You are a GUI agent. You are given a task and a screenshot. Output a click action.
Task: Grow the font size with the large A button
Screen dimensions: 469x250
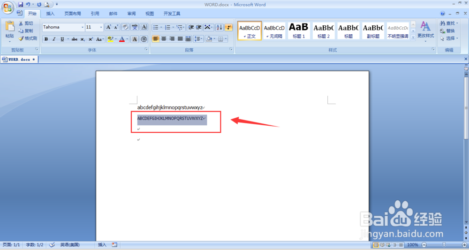click(x=109, y=27)
